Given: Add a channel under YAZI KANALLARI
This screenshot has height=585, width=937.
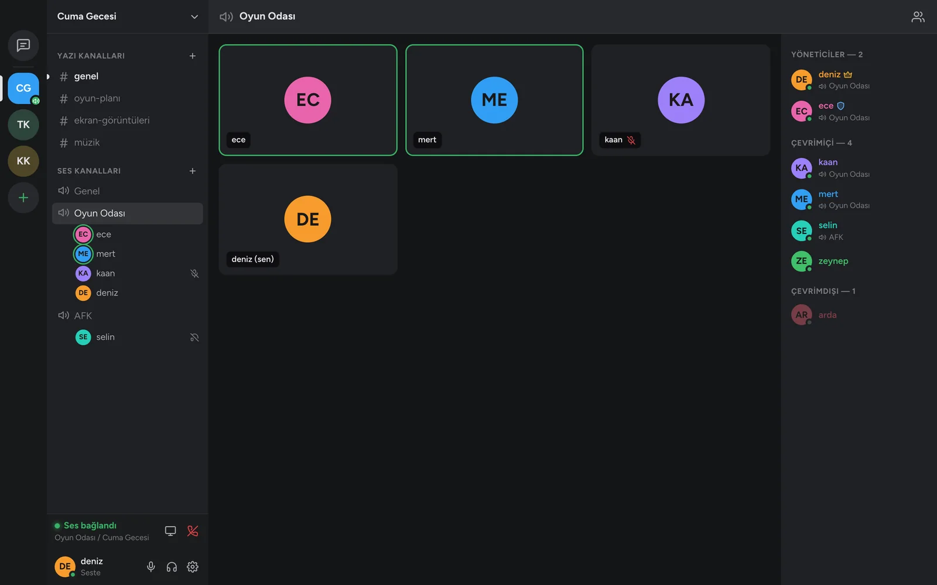Looking at the screenshot, I should click(x=192, y=56).
